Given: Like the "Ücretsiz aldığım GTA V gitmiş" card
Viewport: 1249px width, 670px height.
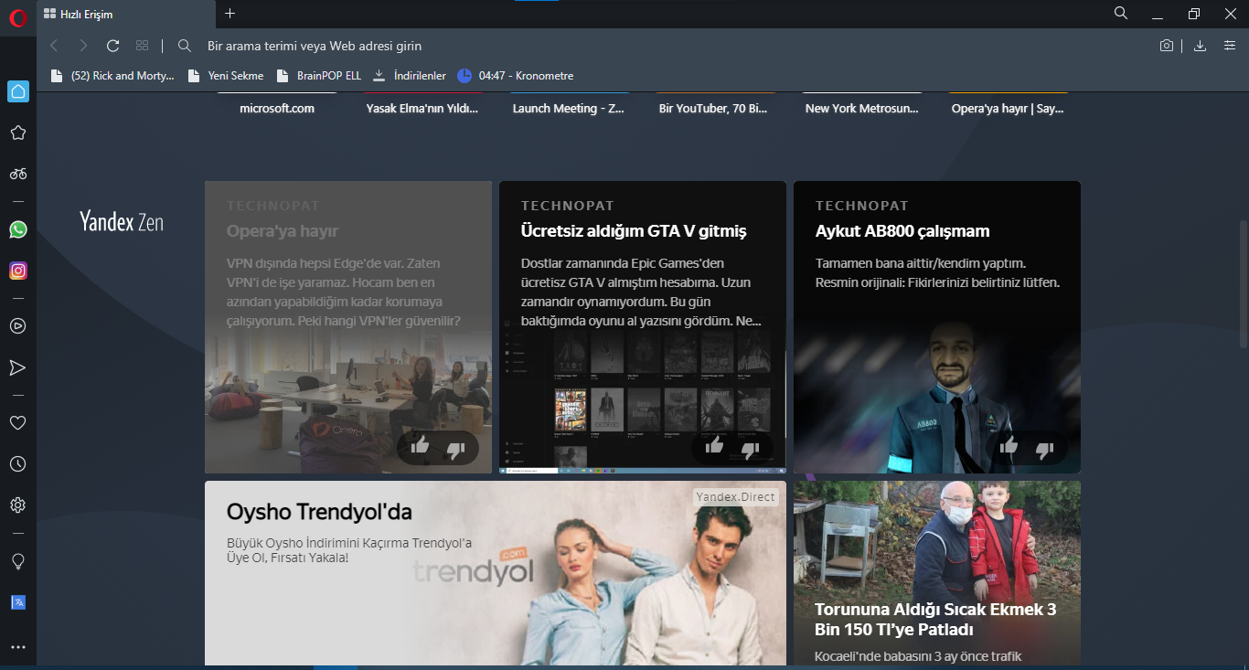Looking at the screenshot, I should point(714,447).
